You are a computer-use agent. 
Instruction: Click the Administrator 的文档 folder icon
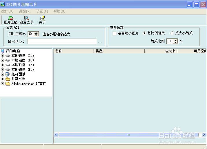pos(8,84)
